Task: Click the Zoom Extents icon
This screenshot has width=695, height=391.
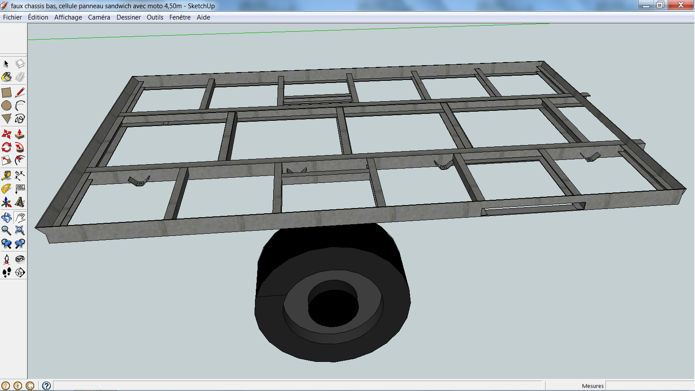Action: coord(20,231)
